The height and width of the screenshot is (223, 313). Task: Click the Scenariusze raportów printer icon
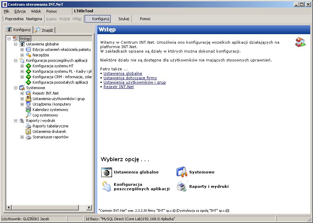[x=28, y=137]
